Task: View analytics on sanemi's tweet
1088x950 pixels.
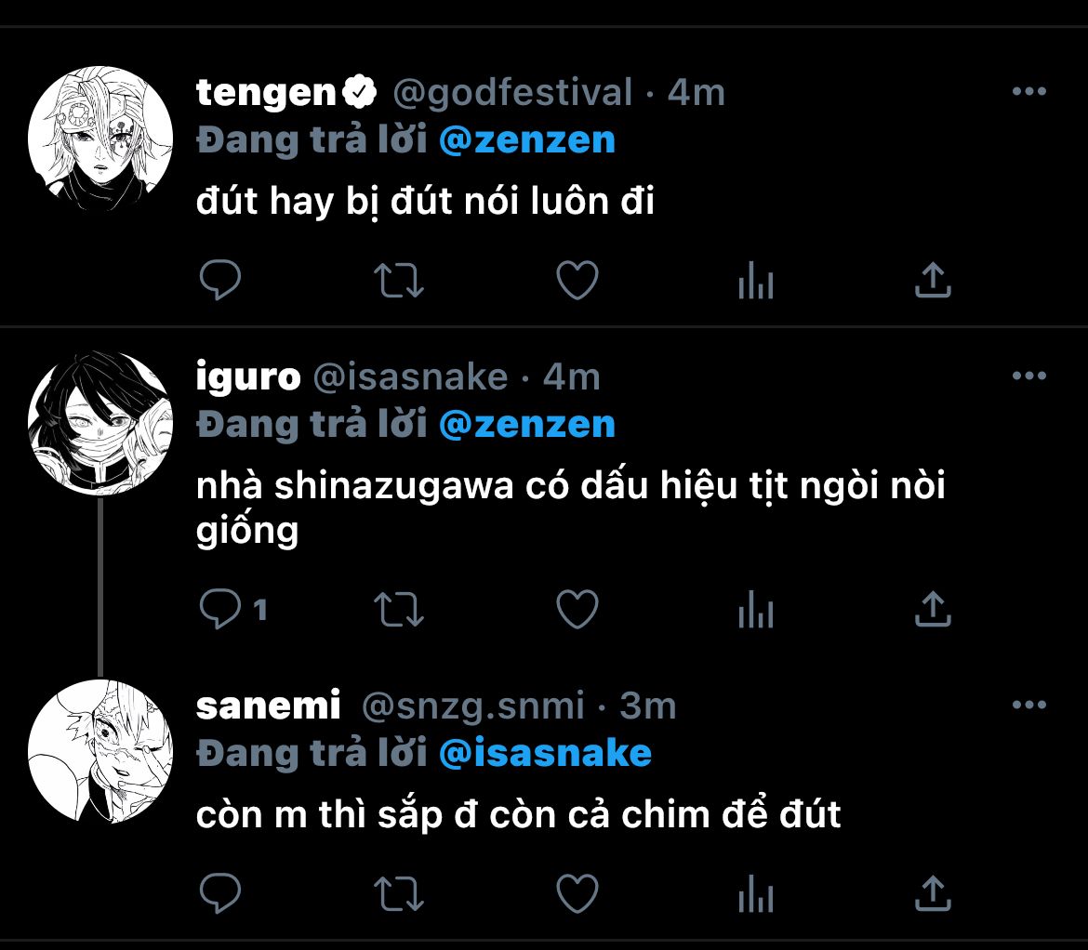Action: [x=756, y=893]
